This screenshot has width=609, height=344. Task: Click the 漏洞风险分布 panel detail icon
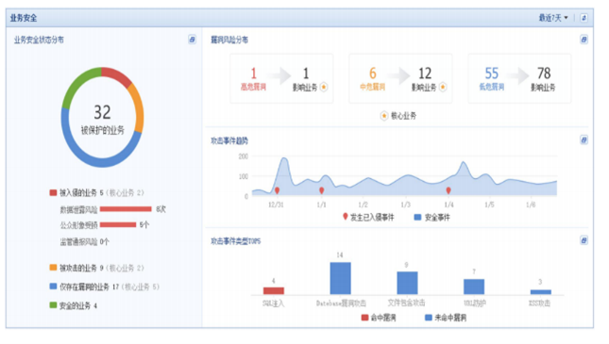tap(584, 40)
